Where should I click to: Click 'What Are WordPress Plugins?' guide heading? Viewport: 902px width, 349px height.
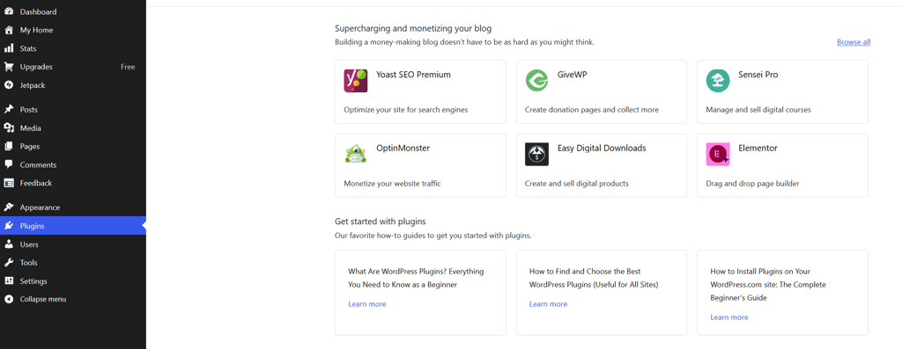pos(416,278)
